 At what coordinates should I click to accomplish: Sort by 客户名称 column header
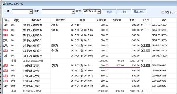(x=36, y=20)
